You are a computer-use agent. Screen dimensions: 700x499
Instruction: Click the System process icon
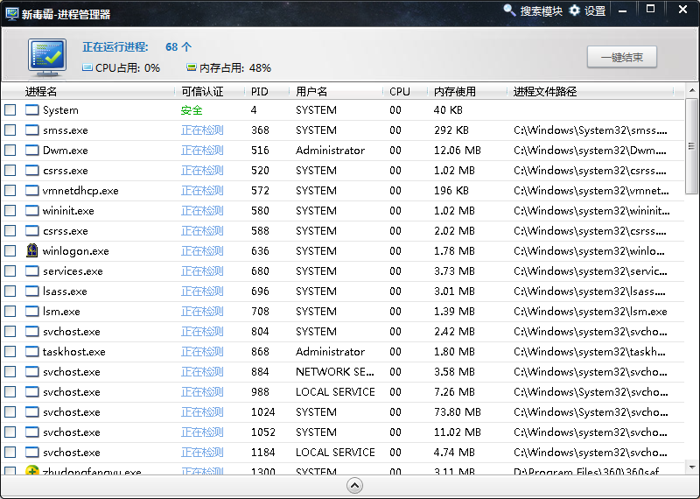32,110
